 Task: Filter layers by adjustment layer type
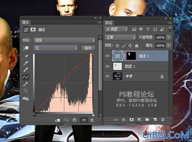141,29
